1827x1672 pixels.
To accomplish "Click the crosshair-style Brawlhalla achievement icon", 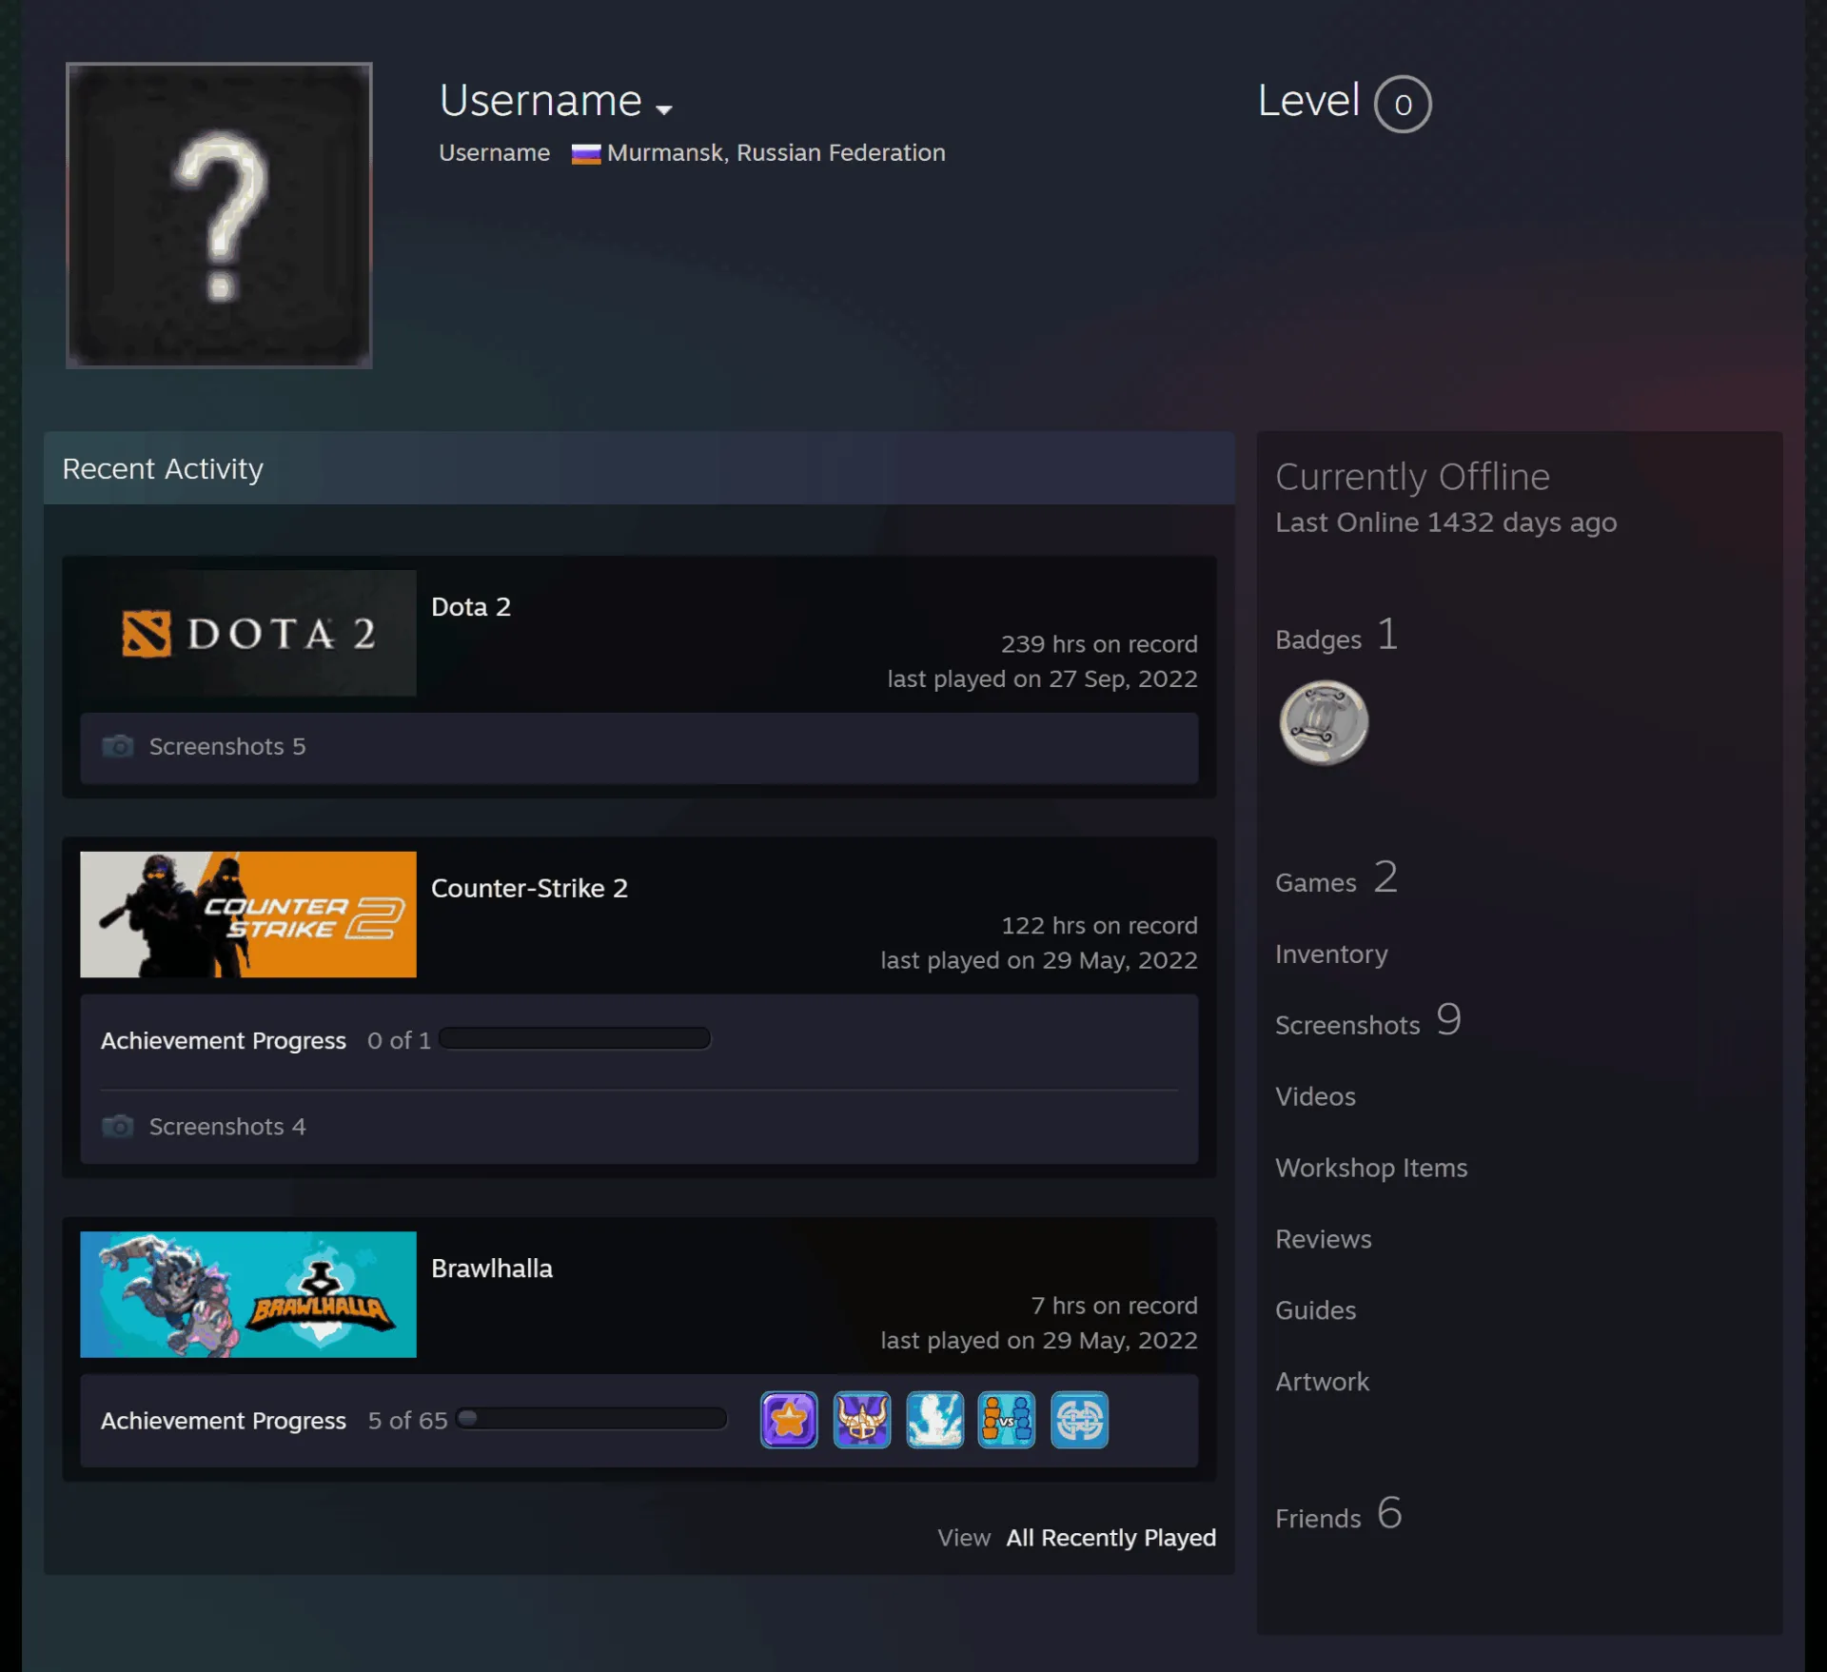I will coord(1080,1420).
